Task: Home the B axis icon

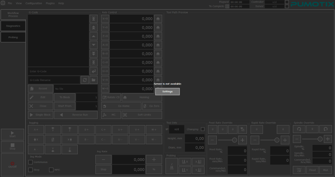Action: (158, 54)
